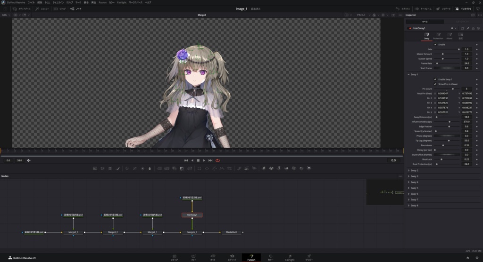Add the Brightness Contrast tool icon
Screen dimensions: 483x262
pyautogui.click(x=142, y=168)
